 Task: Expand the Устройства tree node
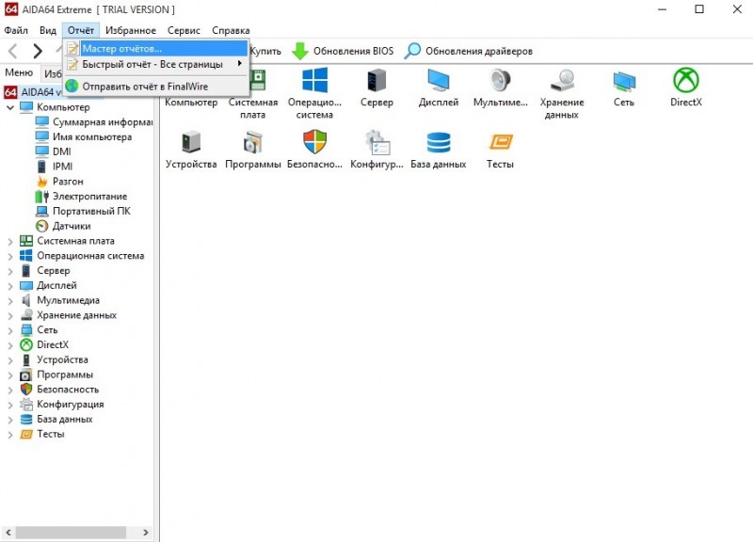click(10, 360)
